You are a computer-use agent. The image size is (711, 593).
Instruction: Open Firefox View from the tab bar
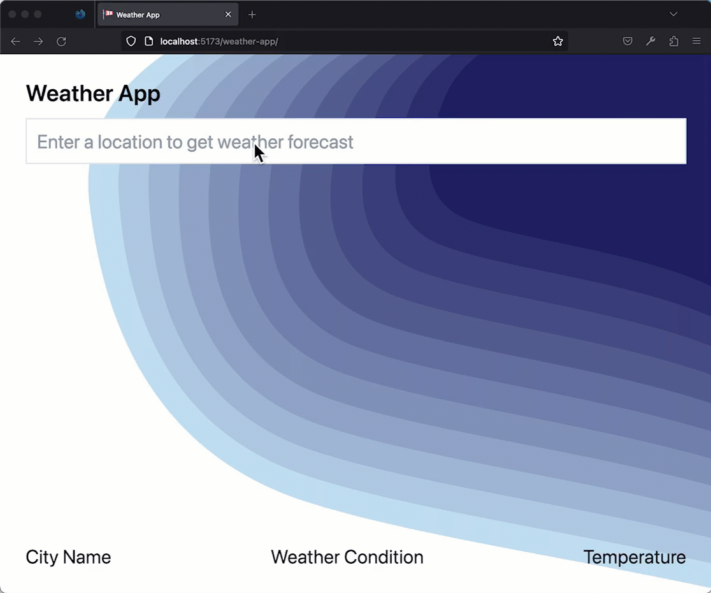point(80,14)
